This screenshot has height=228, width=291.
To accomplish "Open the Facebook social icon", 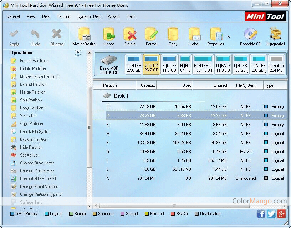I will coord(261,214).
